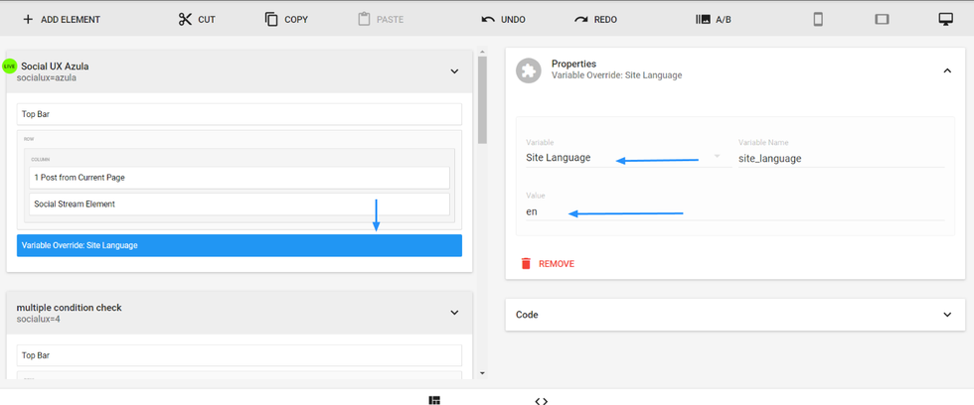Click the Redo arrow icon
974x405 pixels.
coord(581,20)
